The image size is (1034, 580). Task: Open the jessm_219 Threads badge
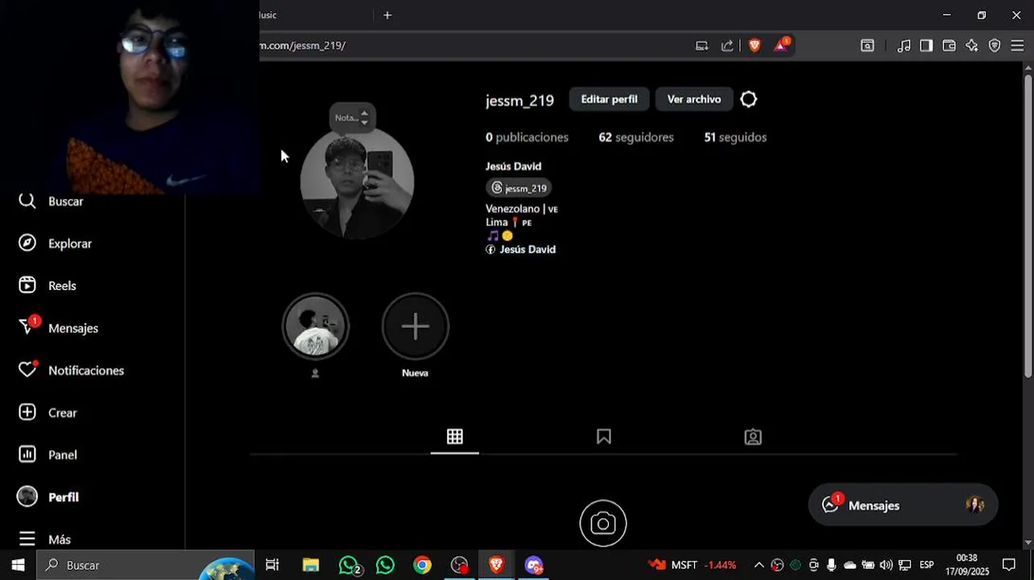pyautogui.click(x=519, y=188)
